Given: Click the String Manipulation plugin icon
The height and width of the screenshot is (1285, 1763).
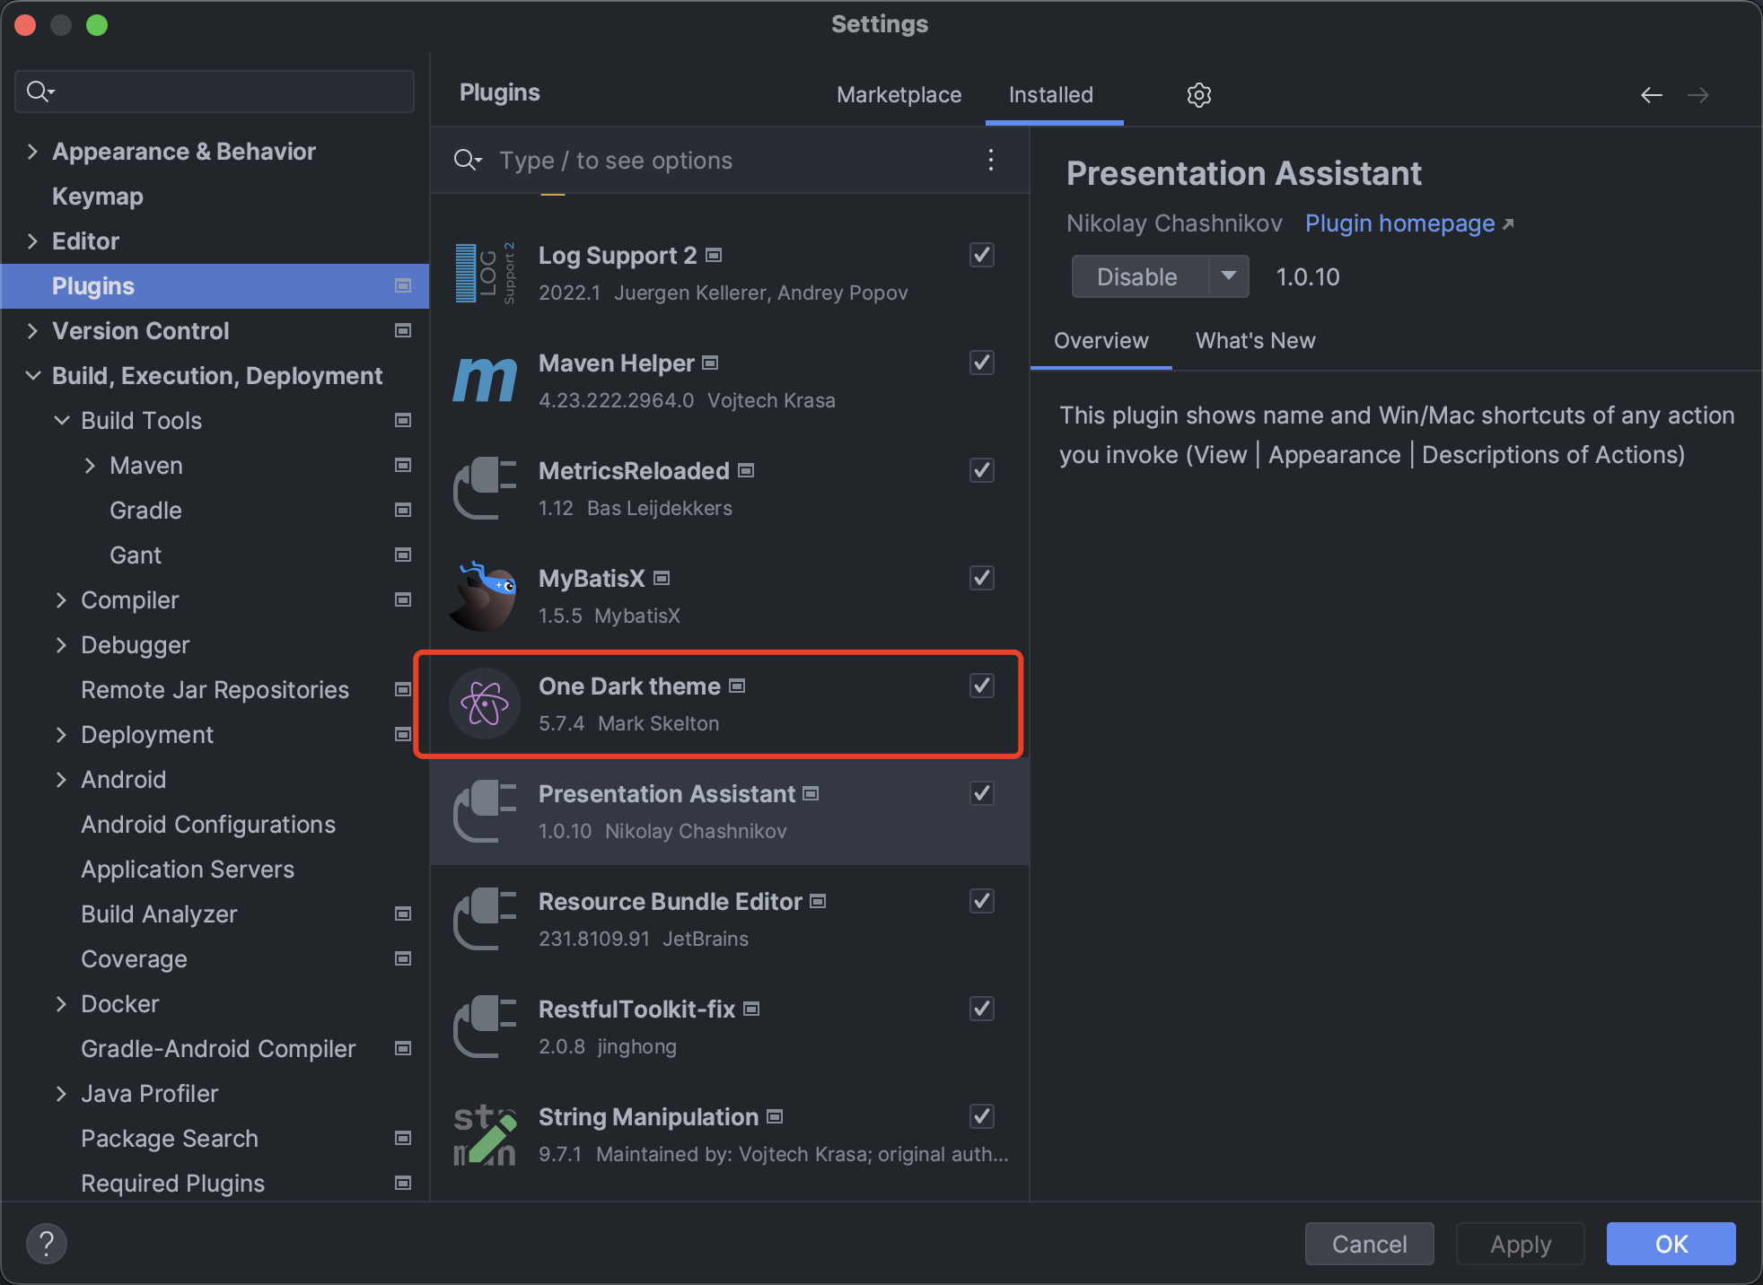Looking at the screenshot, I should click(x=485, y=1134).
